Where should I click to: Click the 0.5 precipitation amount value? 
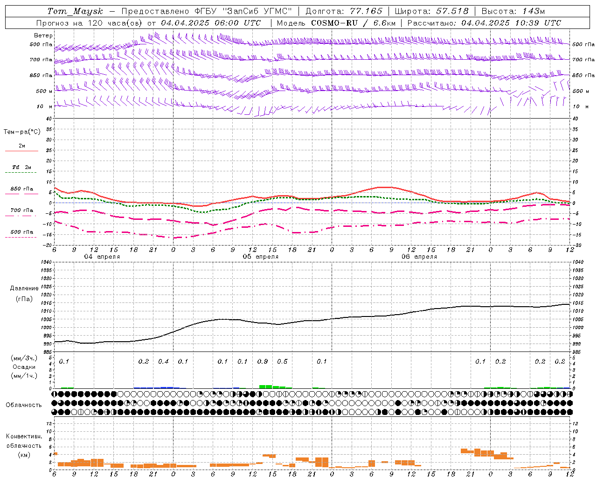tap(282, 362)
